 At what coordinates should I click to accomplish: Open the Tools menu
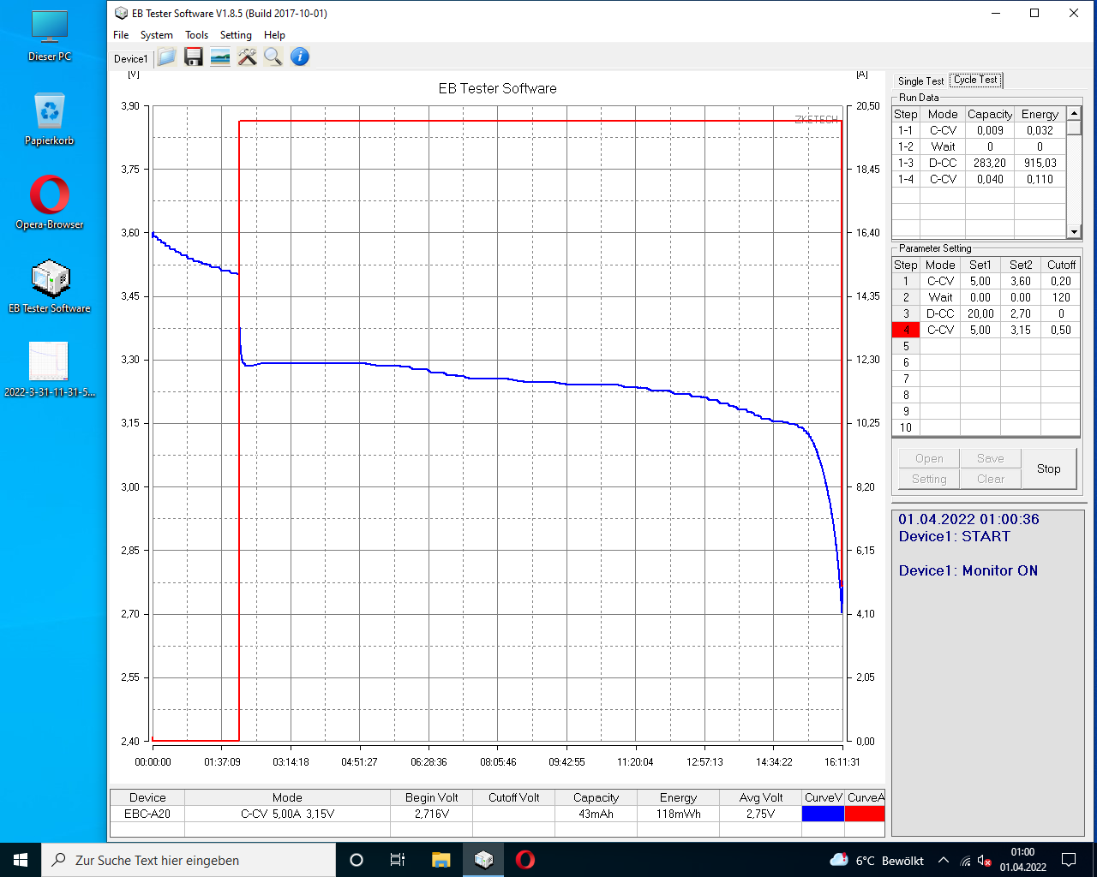click(197, 35)
